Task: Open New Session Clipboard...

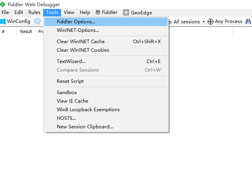Action: click(106, 127)
